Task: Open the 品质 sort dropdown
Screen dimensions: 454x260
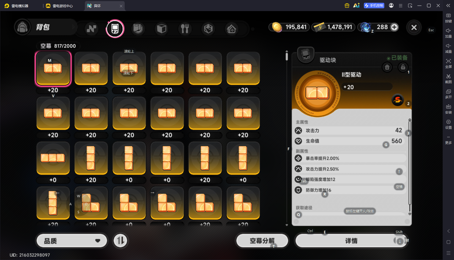Action: [72, 241]
